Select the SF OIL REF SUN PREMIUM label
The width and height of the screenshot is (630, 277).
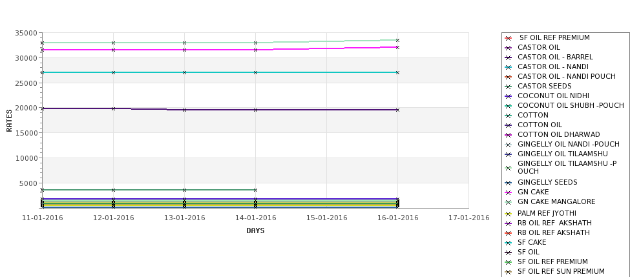pyautogui.click(x=561, y=271)
